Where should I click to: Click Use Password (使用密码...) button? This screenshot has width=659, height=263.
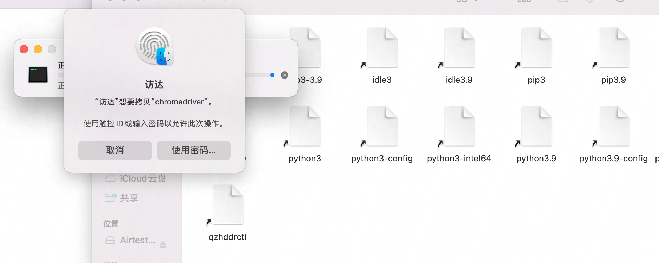(193, 150)
